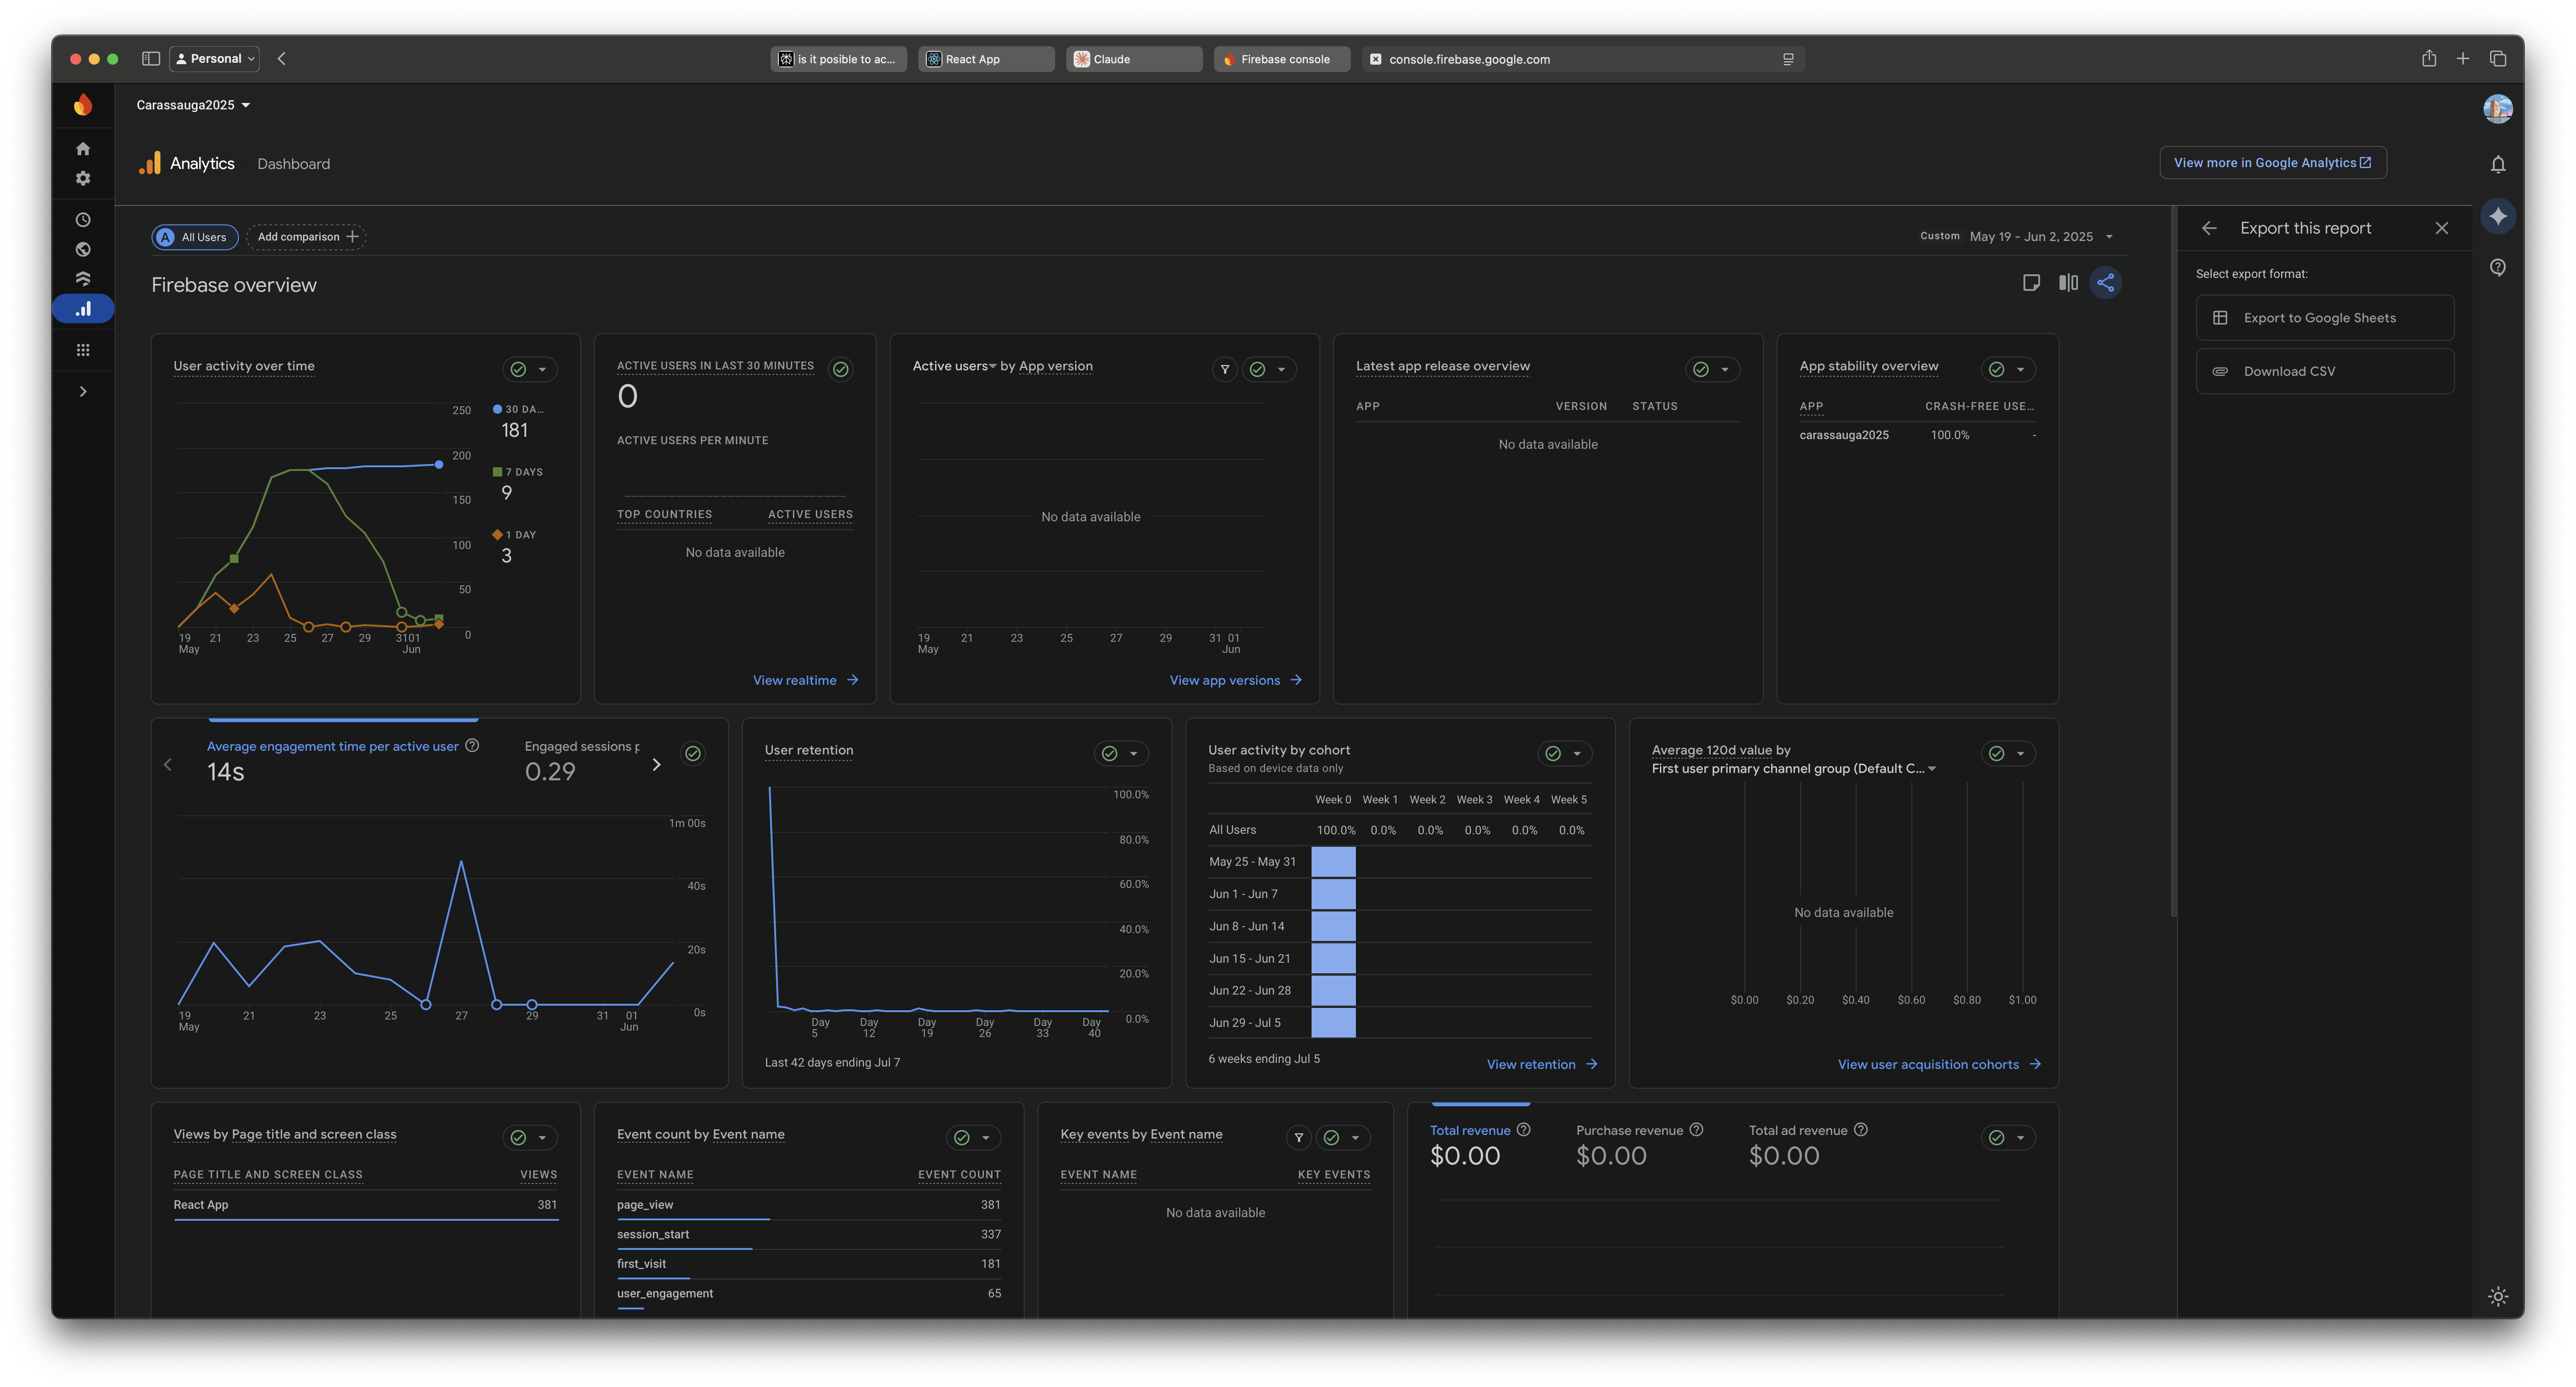This screenshot has height=1387, width=2576.
Task: Click the green check on User retention card
Action: coord(1109,754)
